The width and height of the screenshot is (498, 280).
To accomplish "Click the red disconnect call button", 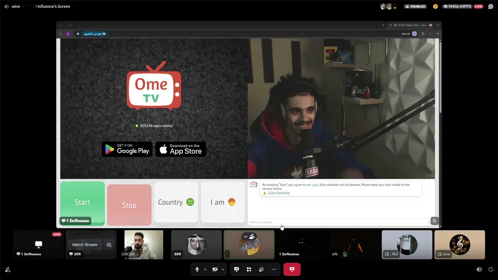I will [292, 269].
